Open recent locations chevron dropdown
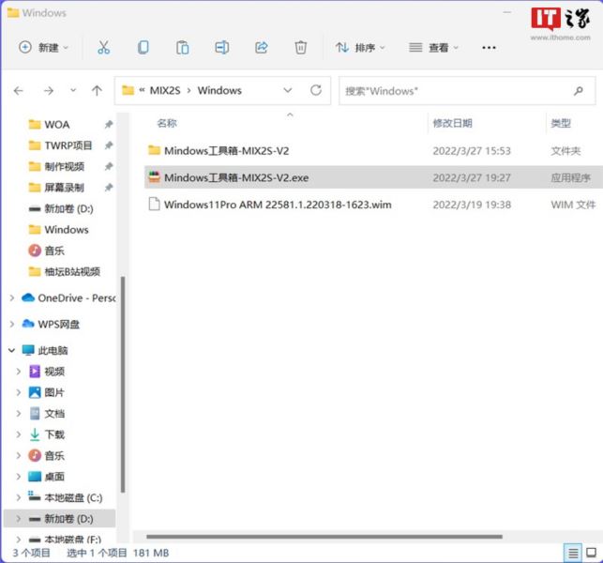 point(73,91)
